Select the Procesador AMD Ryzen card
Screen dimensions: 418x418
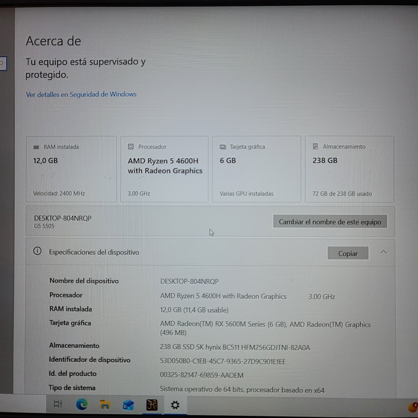point(164,169)
